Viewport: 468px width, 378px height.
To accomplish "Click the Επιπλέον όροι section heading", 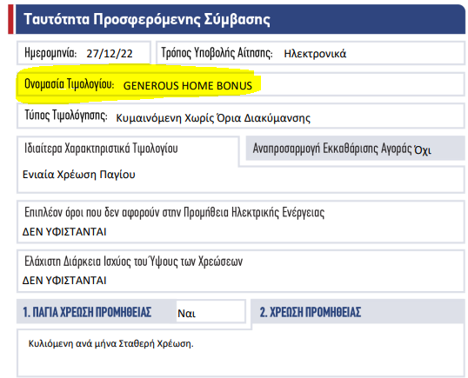I will [174, 212].
